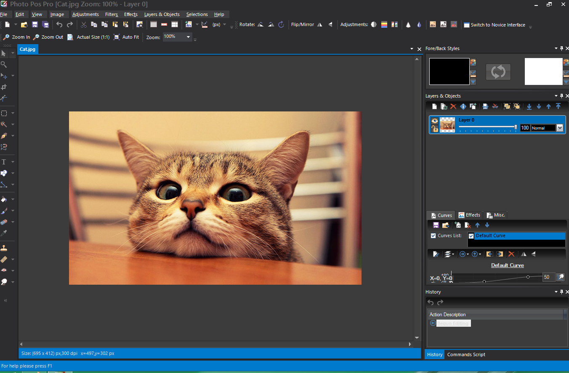Screen dimensions: 569x373
Task: Toggle Layer 0 visibility eye icon
Action: [x=434, y=121]
